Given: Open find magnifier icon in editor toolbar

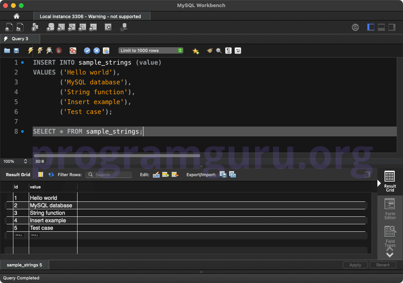Looking at the screenshot, I should (219, 50).
